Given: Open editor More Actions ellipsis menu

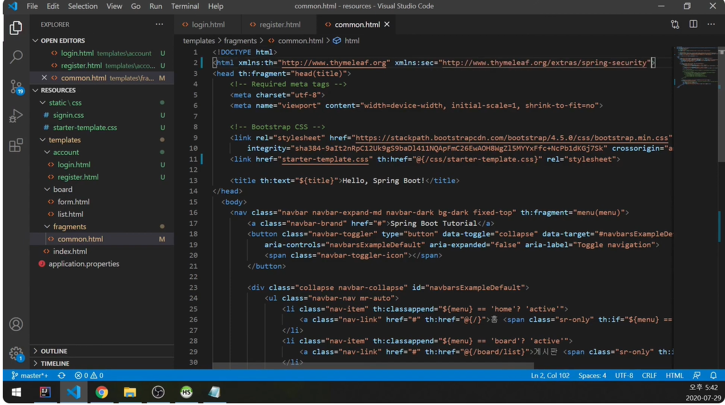Looking at the screenshot, I should [711, 24].
